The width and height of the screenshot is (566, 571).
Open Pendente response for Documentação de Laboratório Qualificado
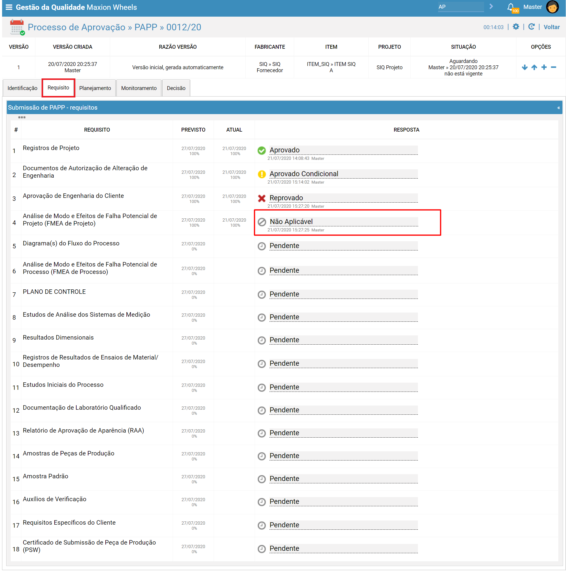pyautogui.click(x=343, y=410)
